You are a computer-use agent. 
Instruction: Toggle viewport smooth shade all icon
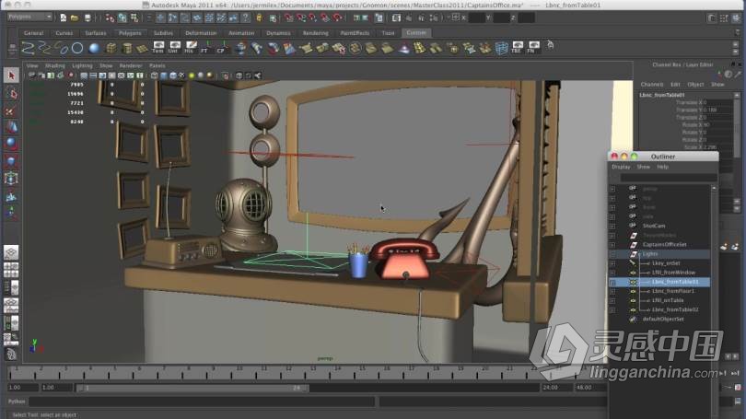click(x=164, y=76)
